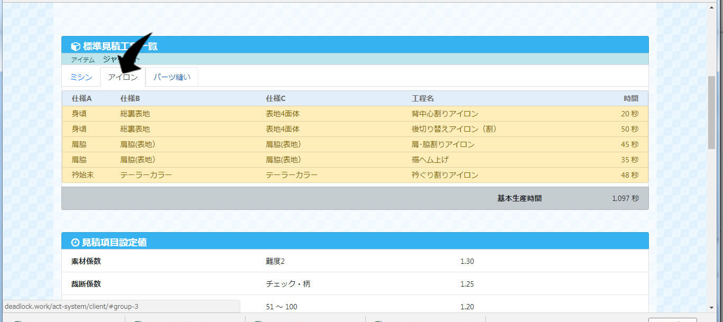Click the 1,097 秒 total value
This screenshot has width=723, height=322.
626,198
